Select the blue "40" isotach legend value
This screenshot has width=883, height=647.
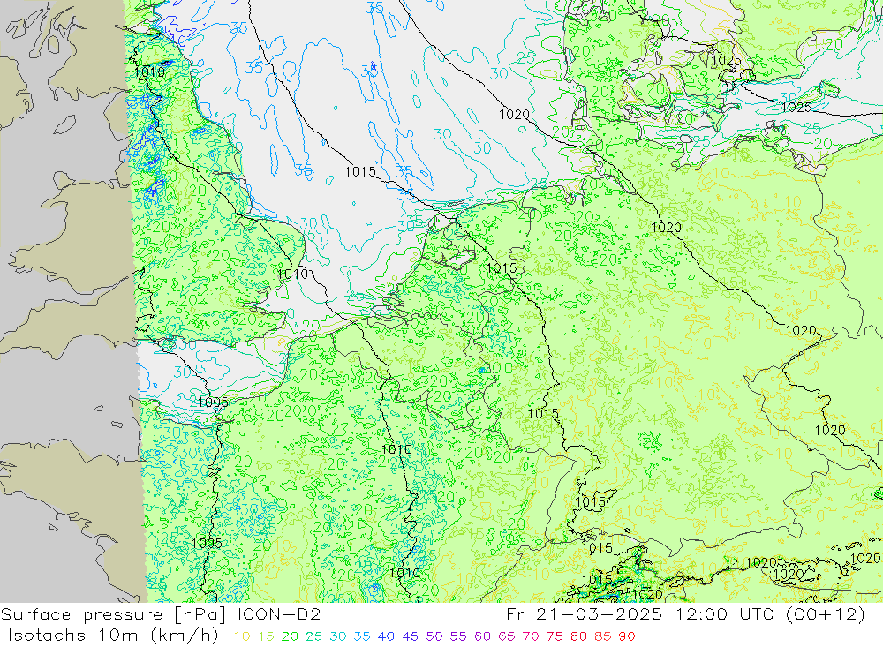386,636
